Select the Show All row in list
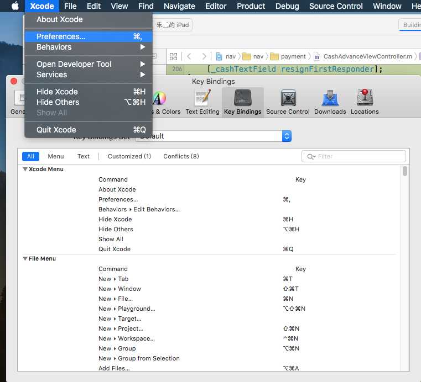 [209, 239]
